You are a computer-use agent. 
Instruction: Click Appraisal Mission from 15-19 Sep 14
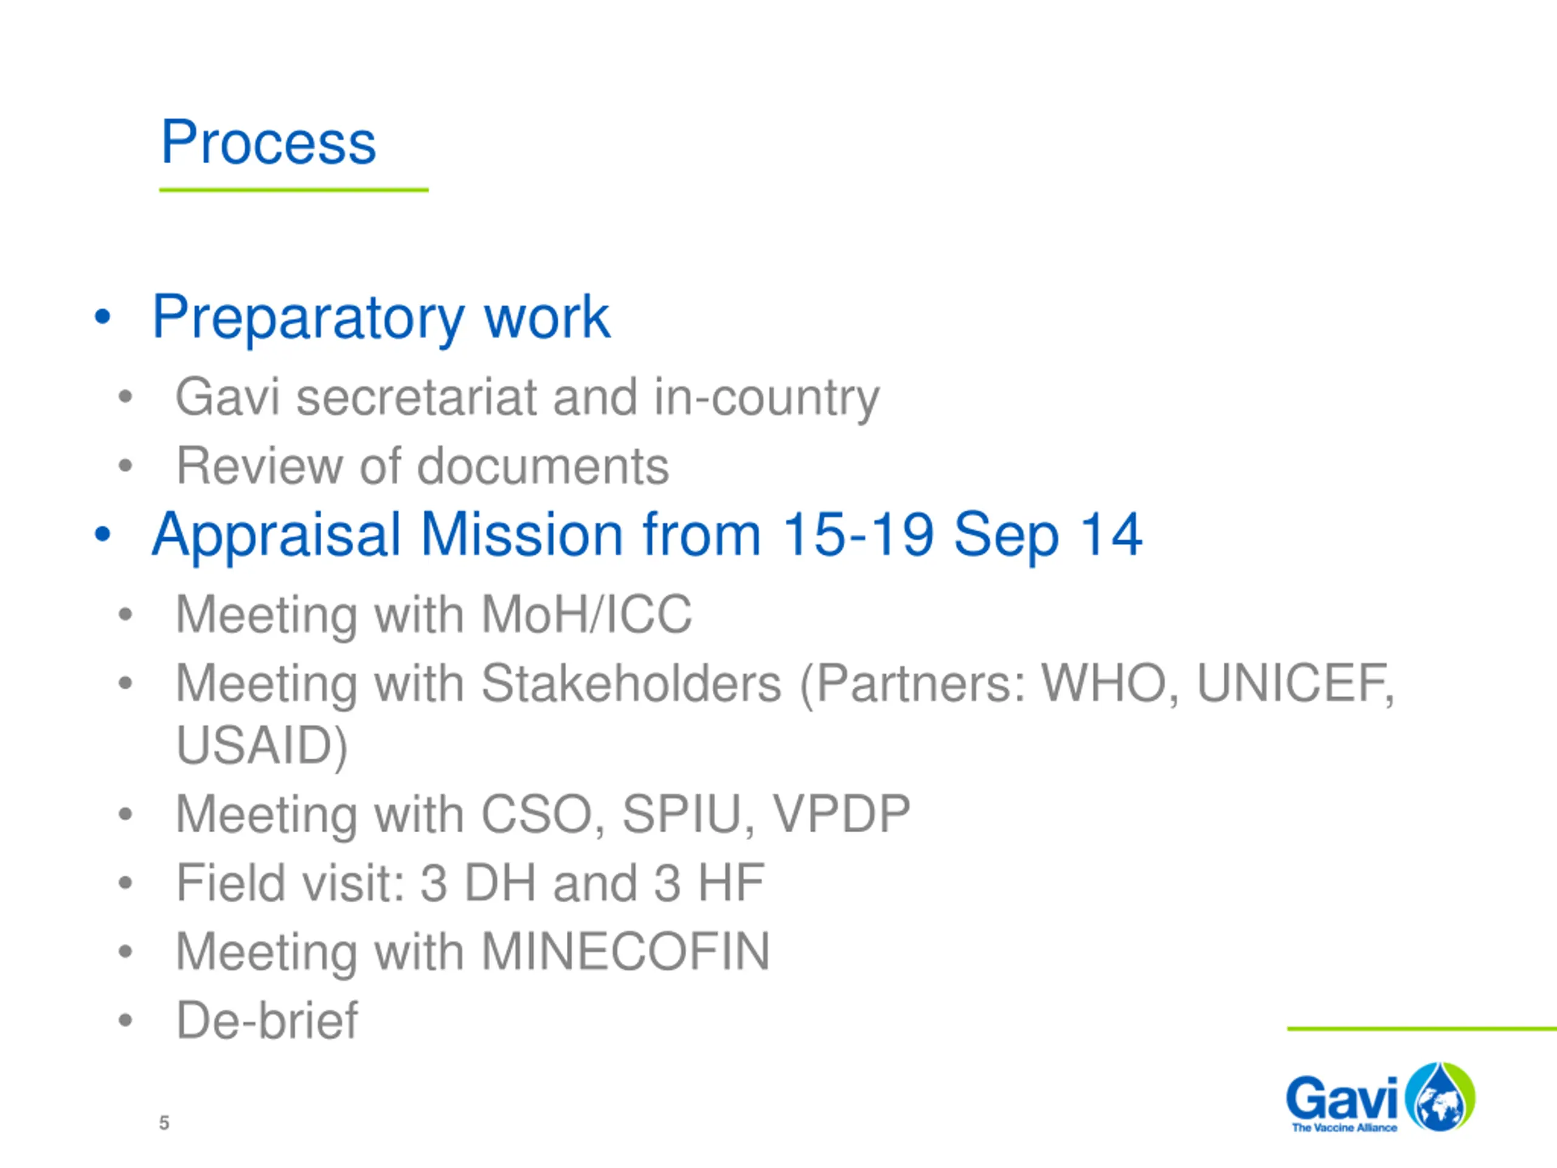click(647, 535)
